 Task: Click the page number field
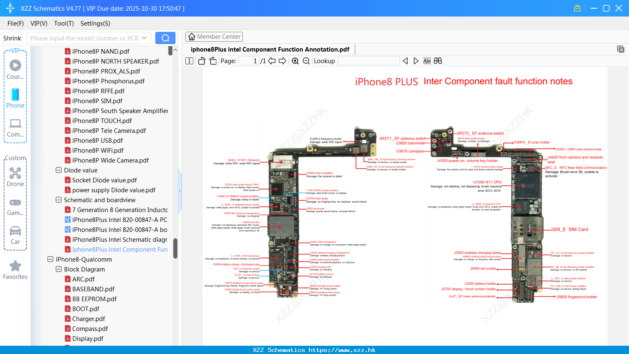pyautogui.click(x=249, y=61)
